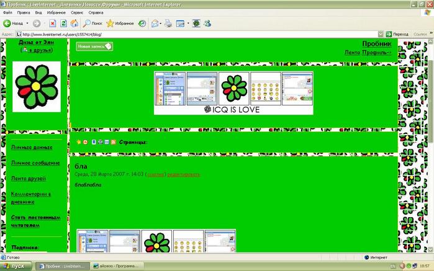This screenshot has width=434, height=271.
Task: Click the yellow star icon near Страницы
Action: point(79,142)
